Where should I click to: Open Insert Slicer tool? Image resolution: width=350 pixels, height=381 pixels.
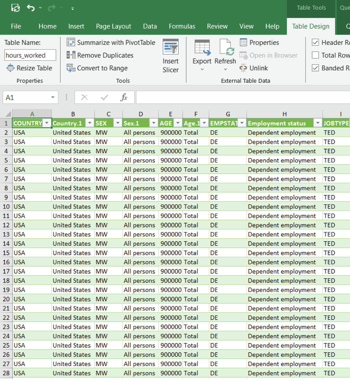click(x=171, y=55)
